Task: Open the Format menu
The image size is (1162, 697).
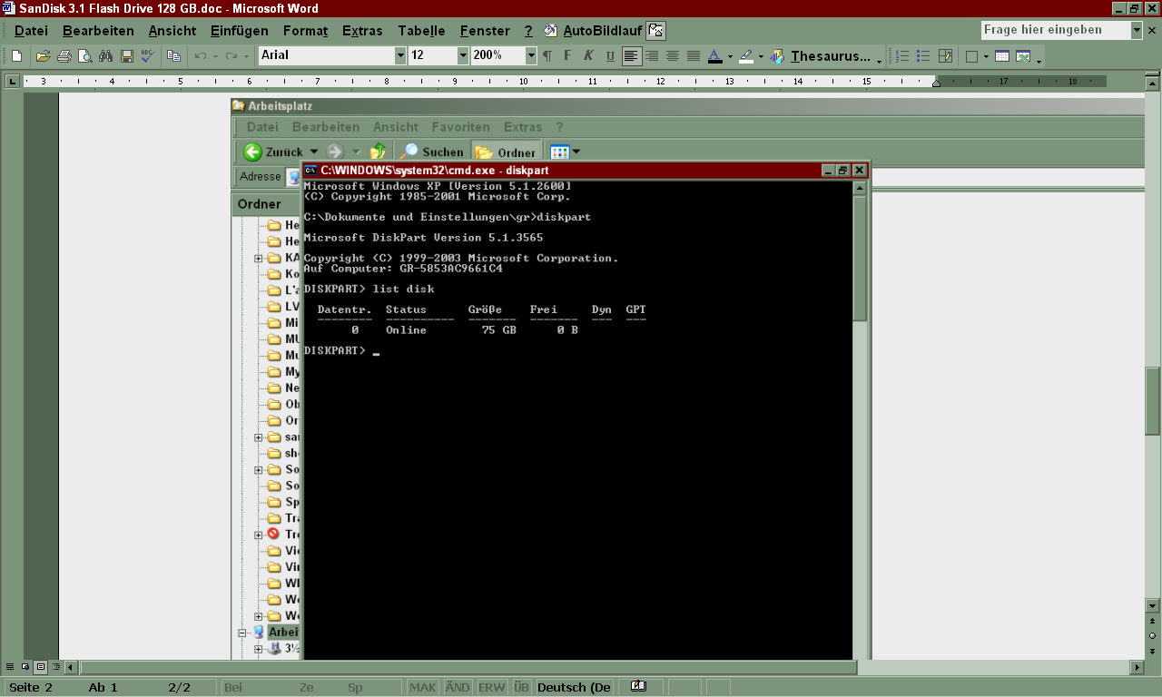Action: pyautogui.click(x=305, y=31)
